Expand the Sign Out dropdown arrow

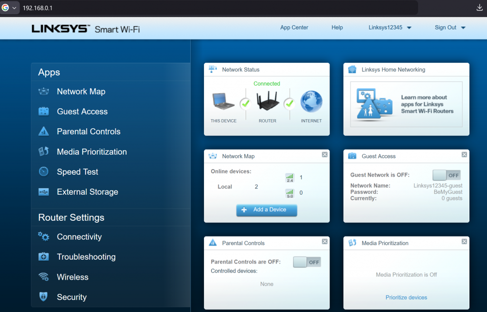coord(463,28)
